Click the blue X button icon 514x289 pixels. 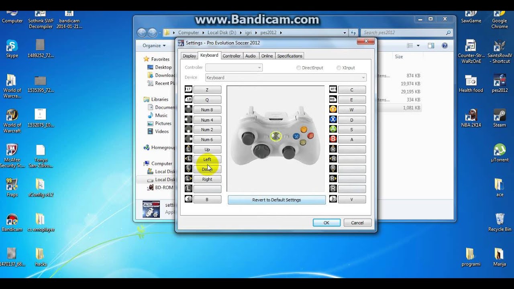[x=332, y=120]
